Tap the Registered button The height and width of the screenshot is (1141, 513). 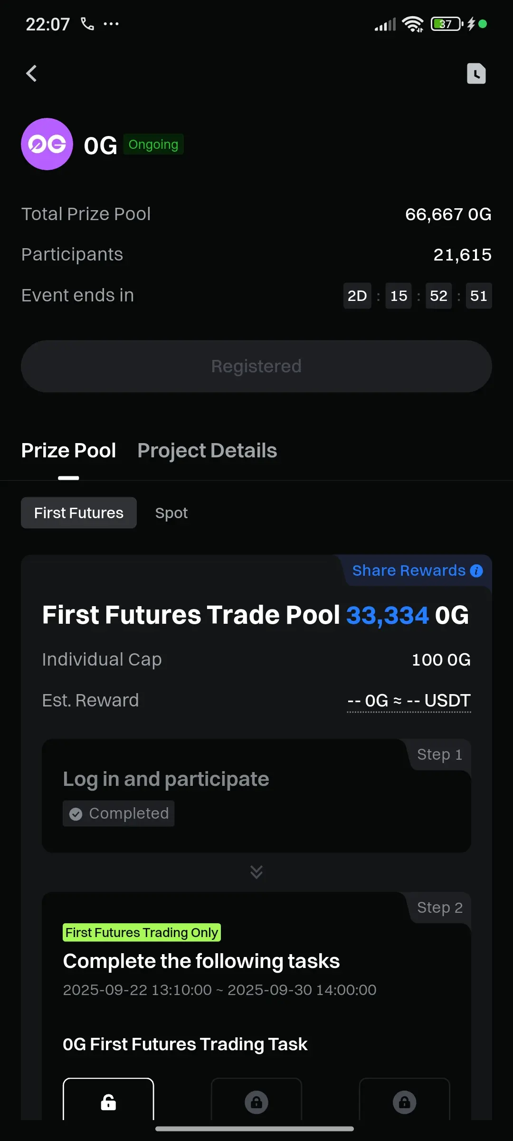coord(256,366)
